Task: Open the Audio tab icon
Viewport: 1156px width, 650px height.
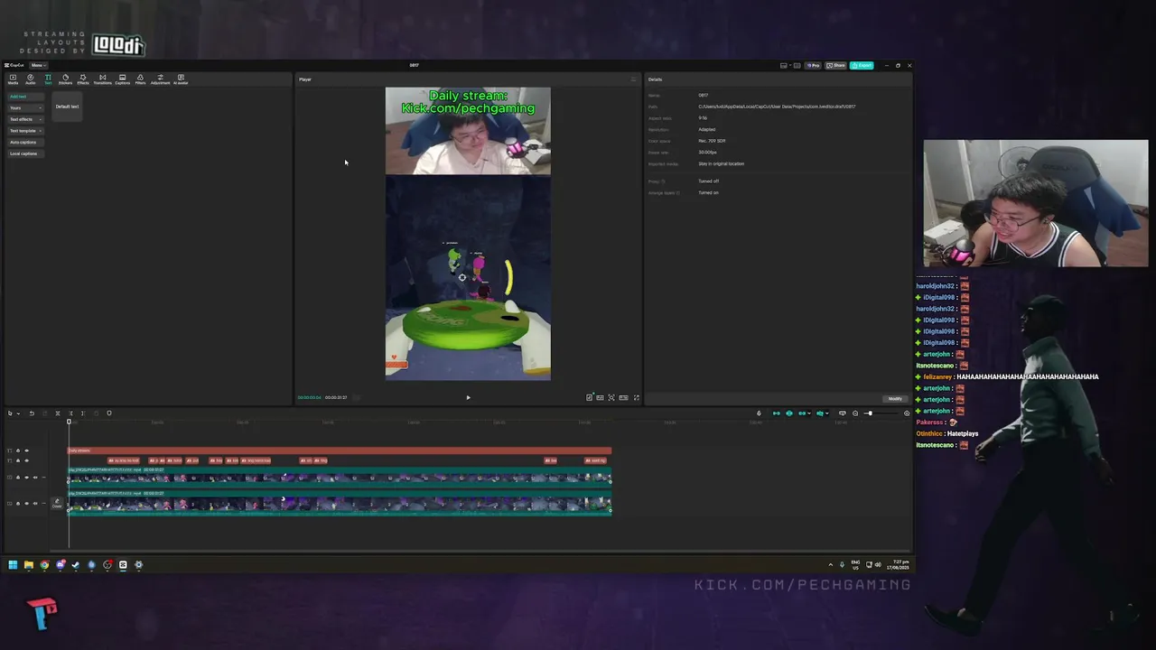Action: pos(30,79)
